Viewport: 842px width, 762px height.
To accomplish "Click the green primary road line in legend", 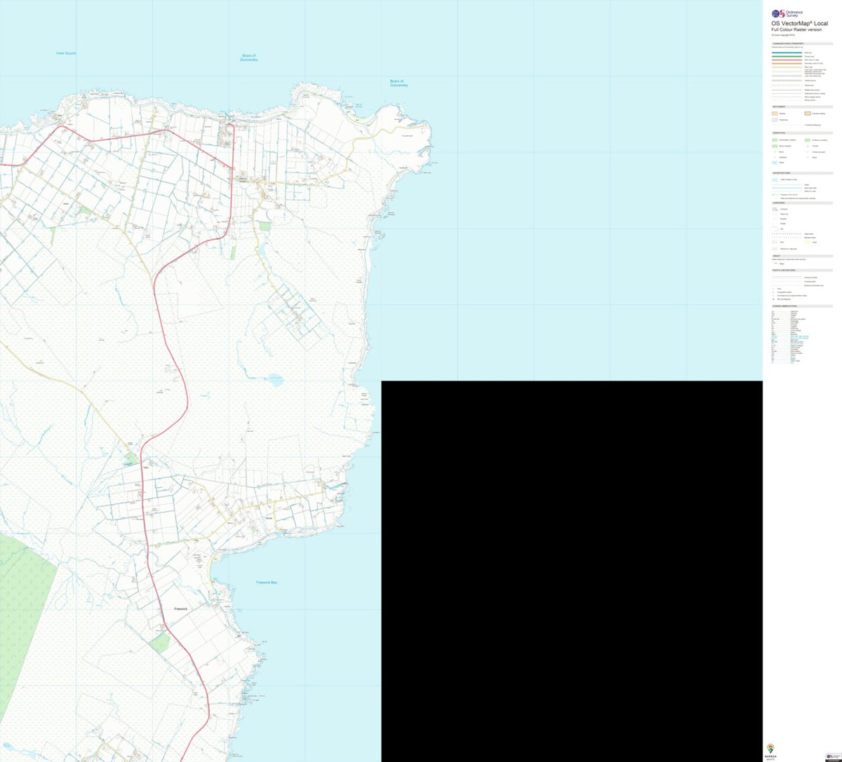I will pyautogui.click(x=787, y=56).
